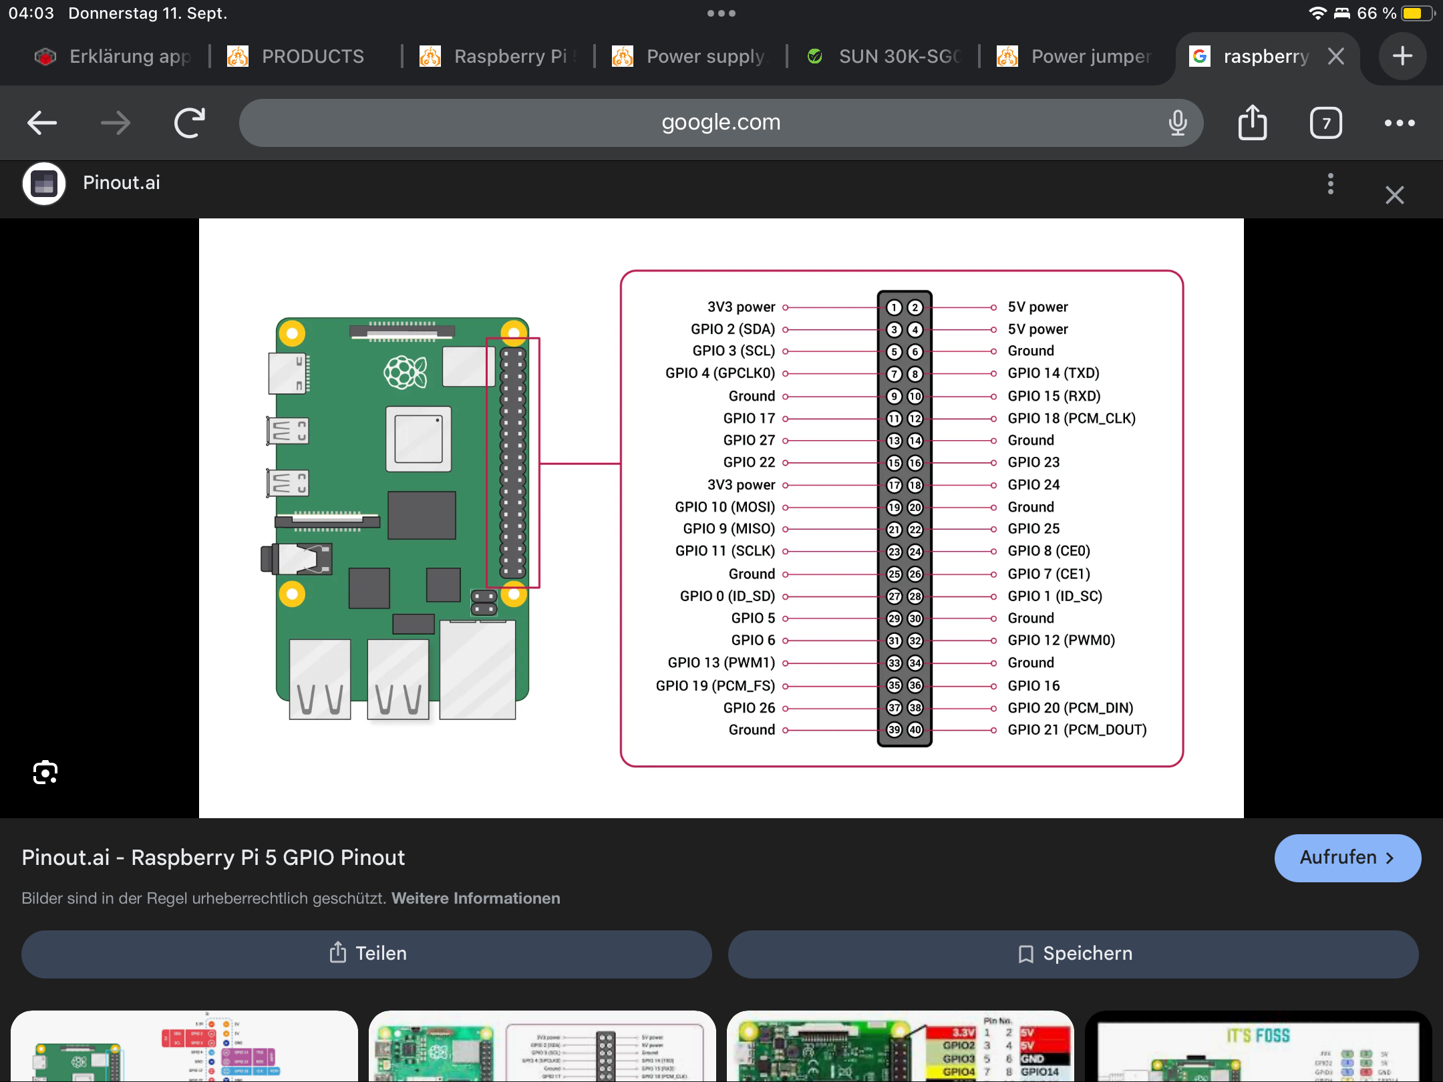Tap the 'GPIO 21 (PCM_DOUT)' label
The image size is (1443, 1082).
[1077, 729]
